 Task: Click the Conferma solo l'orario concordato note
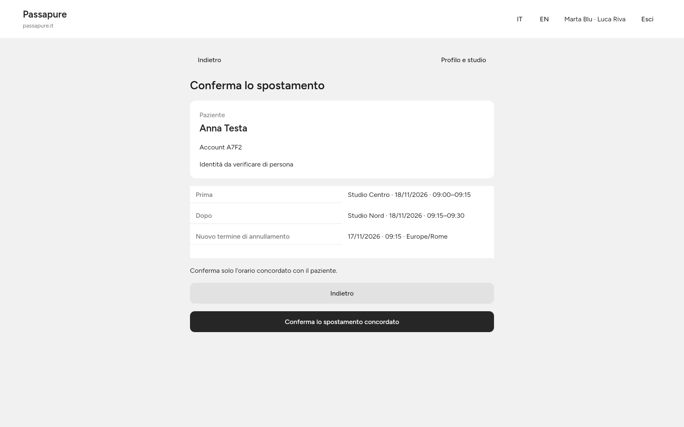[x=264, y=270]
